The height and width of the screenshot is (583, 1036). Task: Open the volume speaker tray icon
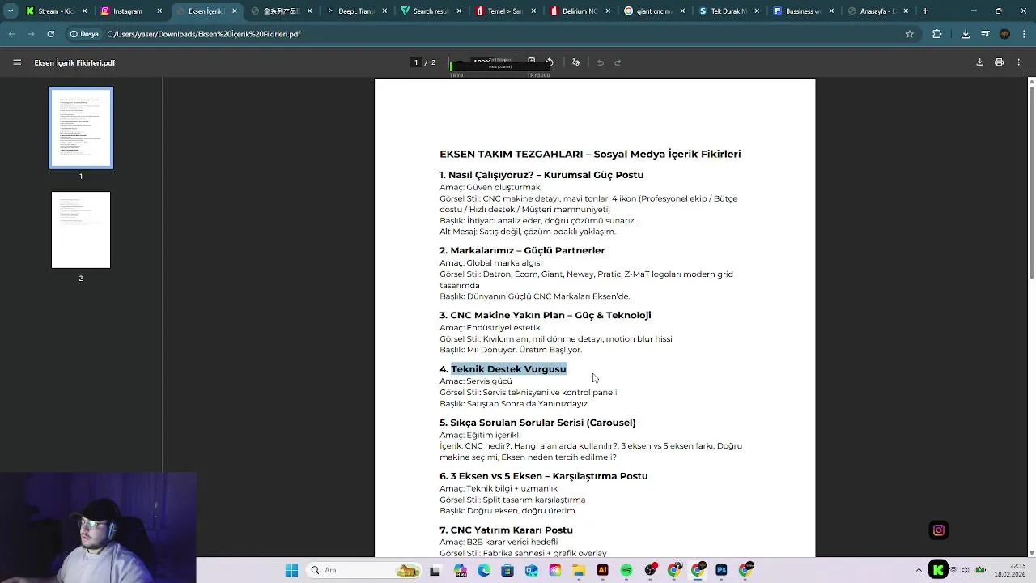click(x=966, y=570)
